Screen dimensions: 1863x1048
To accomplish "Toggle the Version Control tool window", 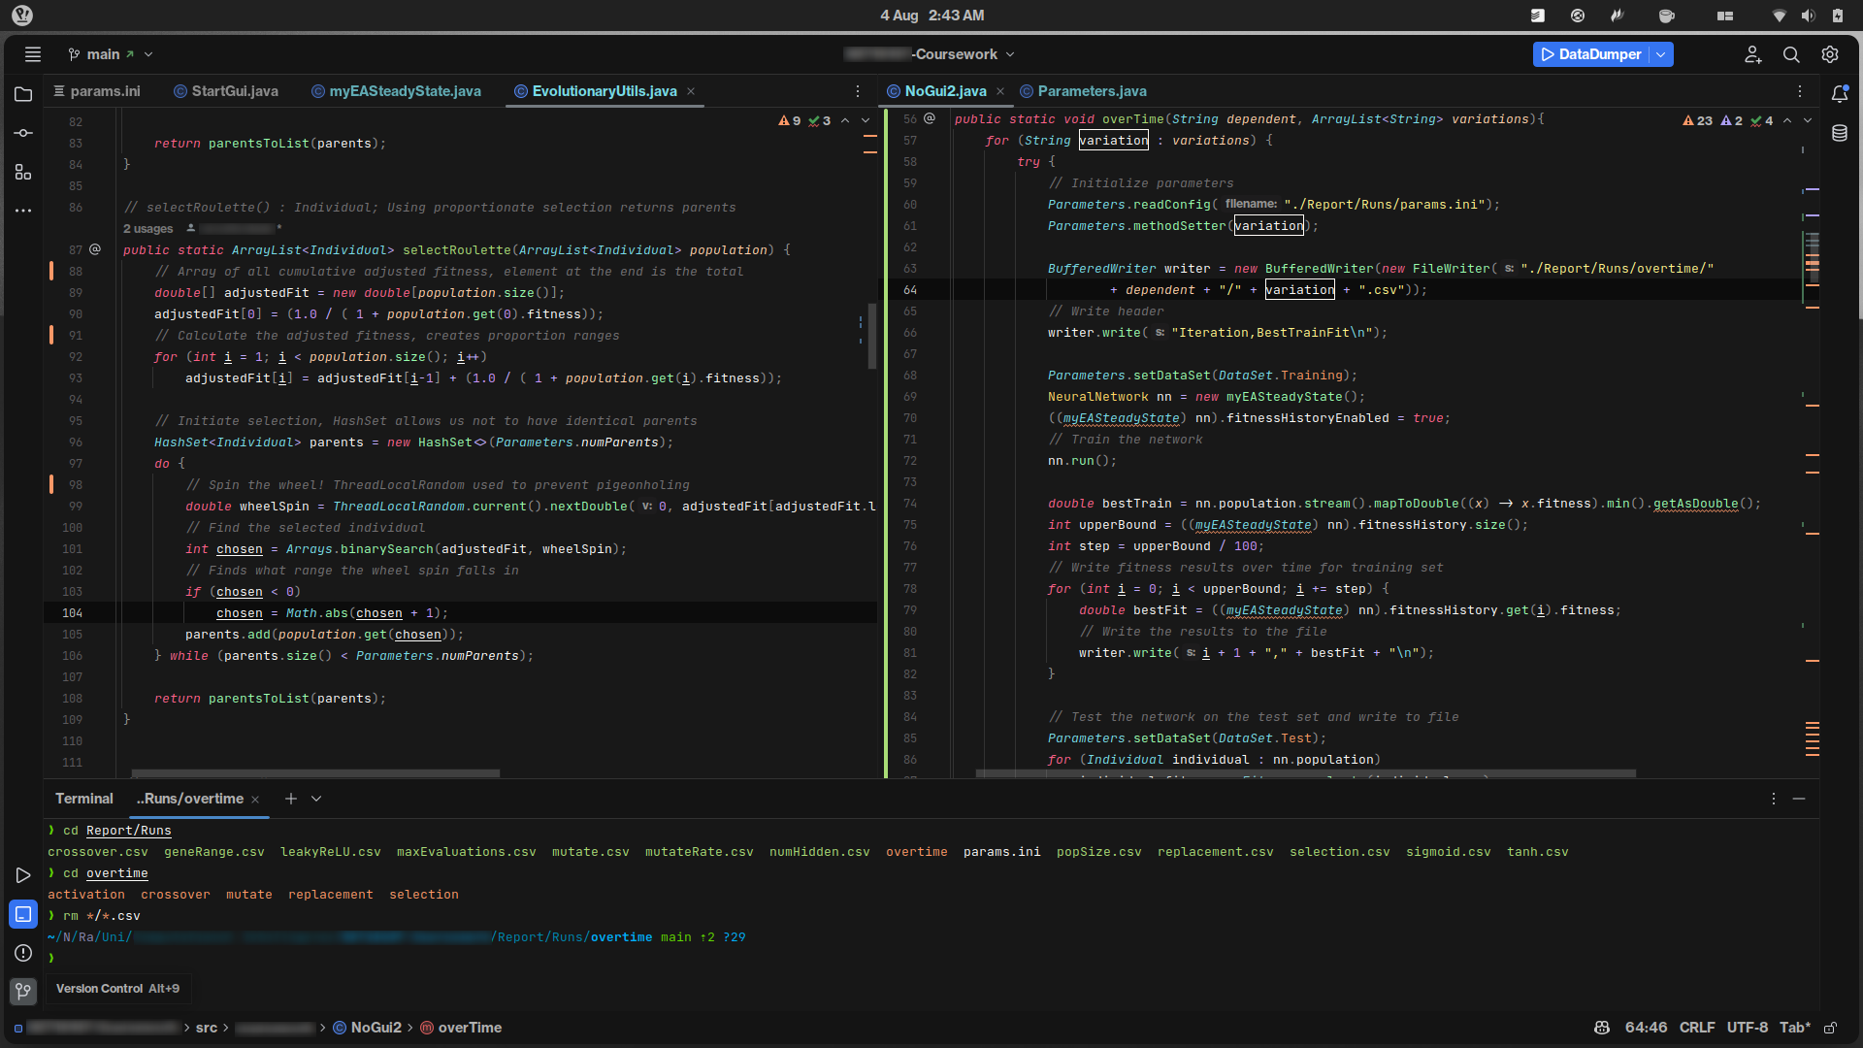I will (x=23, y=991).
